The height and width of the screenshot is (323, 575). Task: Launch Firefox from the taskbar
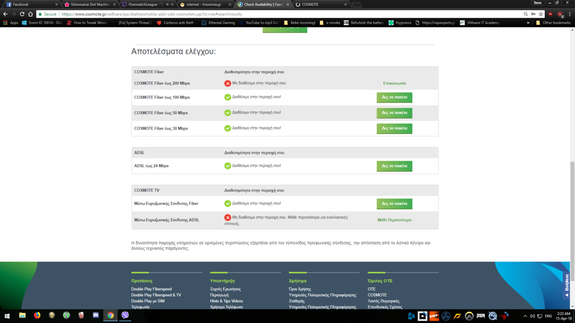[x=37, y=316]
